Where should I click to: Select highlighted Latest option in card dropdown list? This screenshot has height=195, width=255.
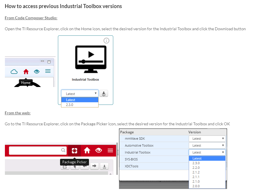(x=80, y=100)
